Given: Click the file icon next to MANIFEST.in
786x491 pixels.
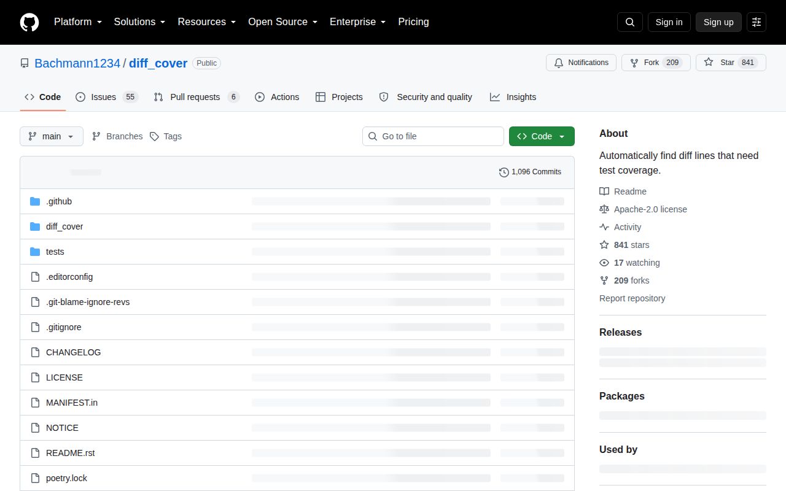Looking at the screenshot, I should 35,403.
